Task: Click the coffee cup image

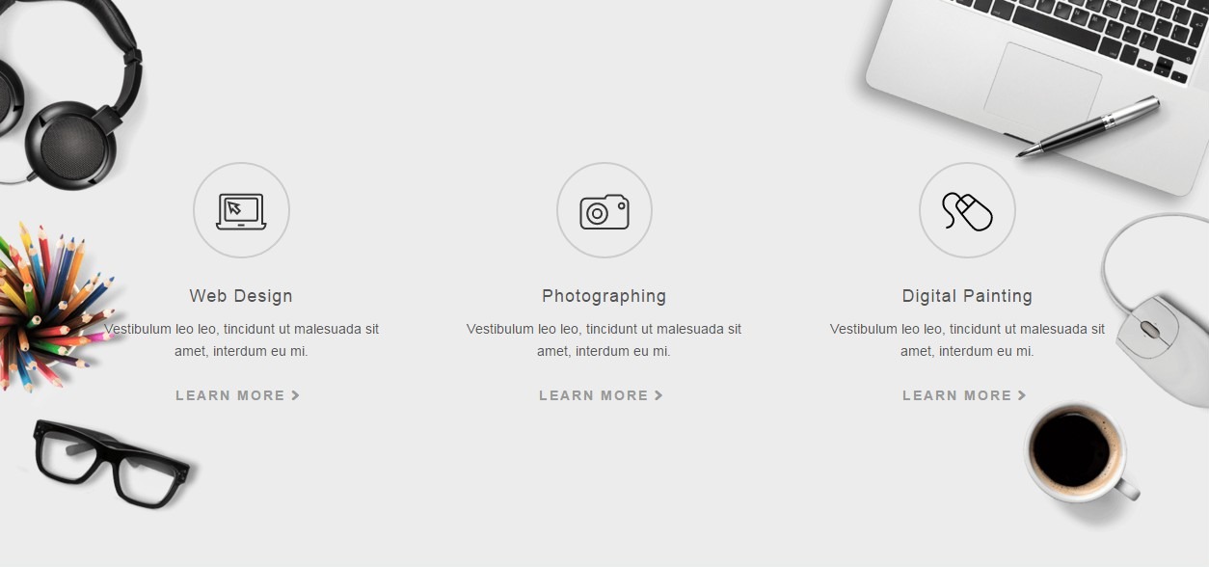Action: (x=1080, y=453)
